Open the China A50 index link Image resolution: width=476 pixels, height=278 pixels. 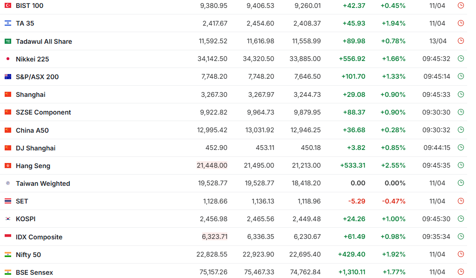[x=32, y=130]
